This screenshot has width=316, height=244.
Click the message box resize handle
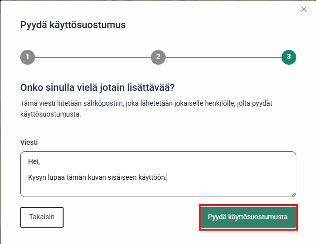[x=293, y=194]
